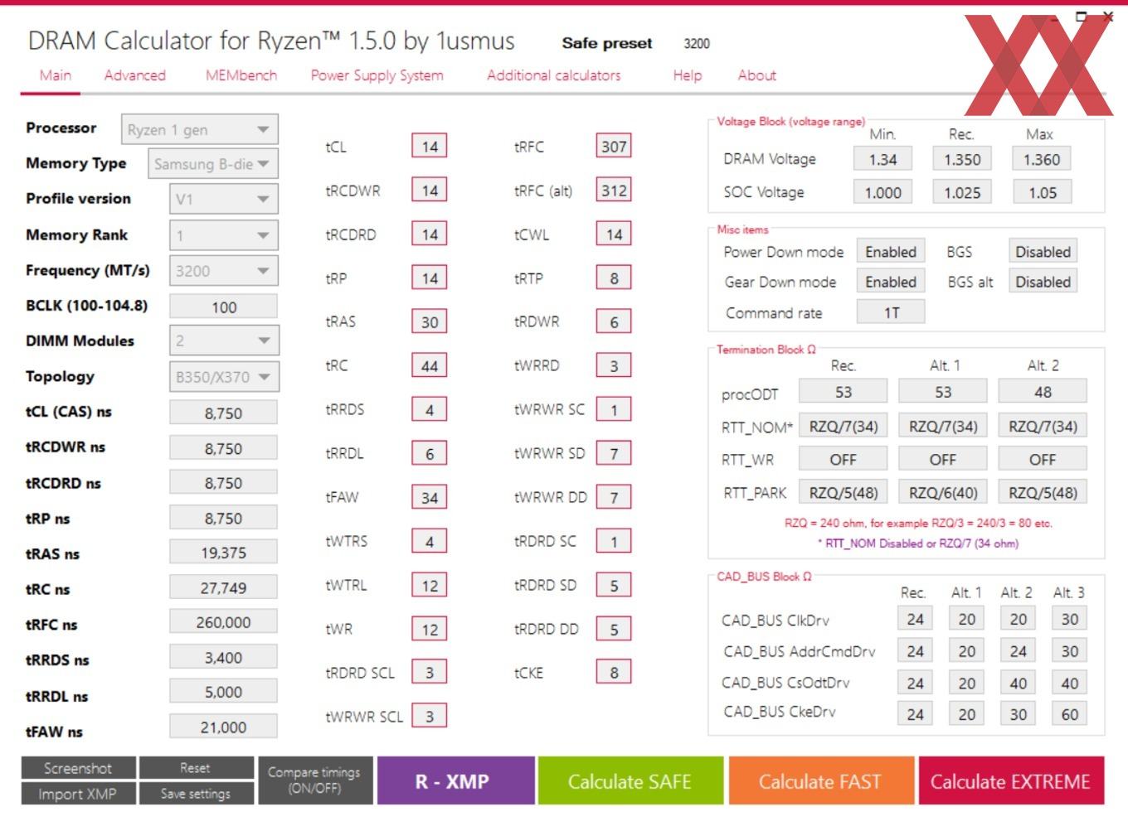Screen dimensions: 1128x826
Task: Click the tRFC (alt) value 312 box
Action: point(614,191)
